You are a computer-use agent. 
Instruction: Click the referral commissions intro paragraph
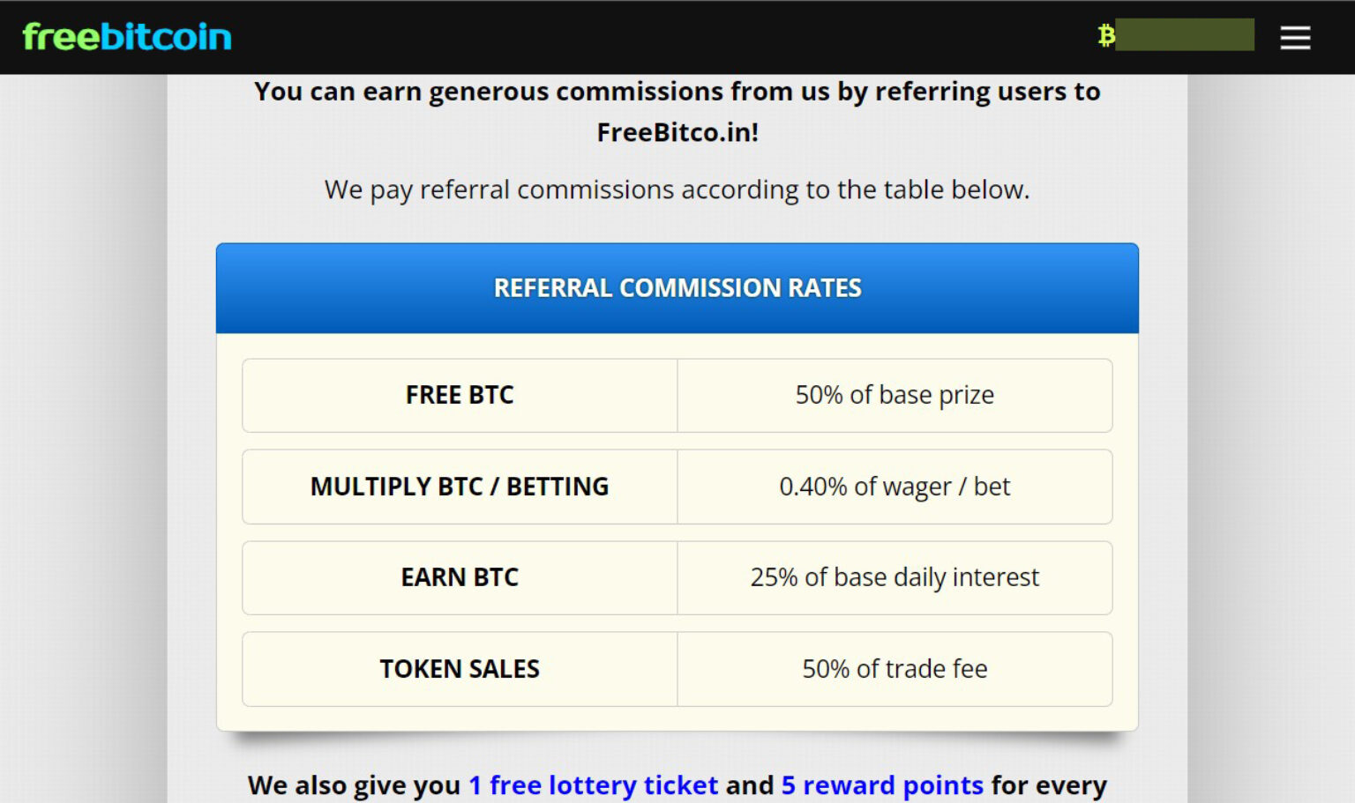[x=677, y=190]
